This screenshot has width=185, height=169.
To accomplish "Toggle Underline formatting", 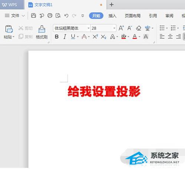I will tap(73, 37).
